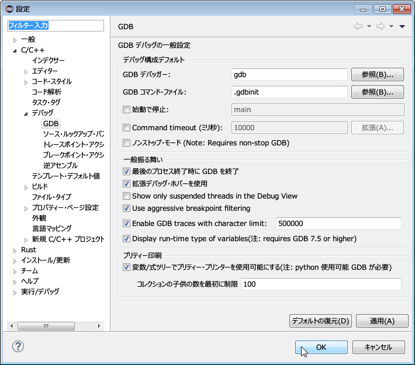Click the GDB デバッガー text field

[289, 75]
